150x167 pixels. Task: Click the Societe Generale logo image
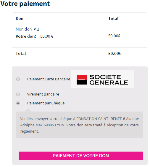(x=102, y=79)
